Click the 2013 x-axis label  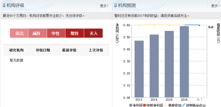[x=139, y=100]
